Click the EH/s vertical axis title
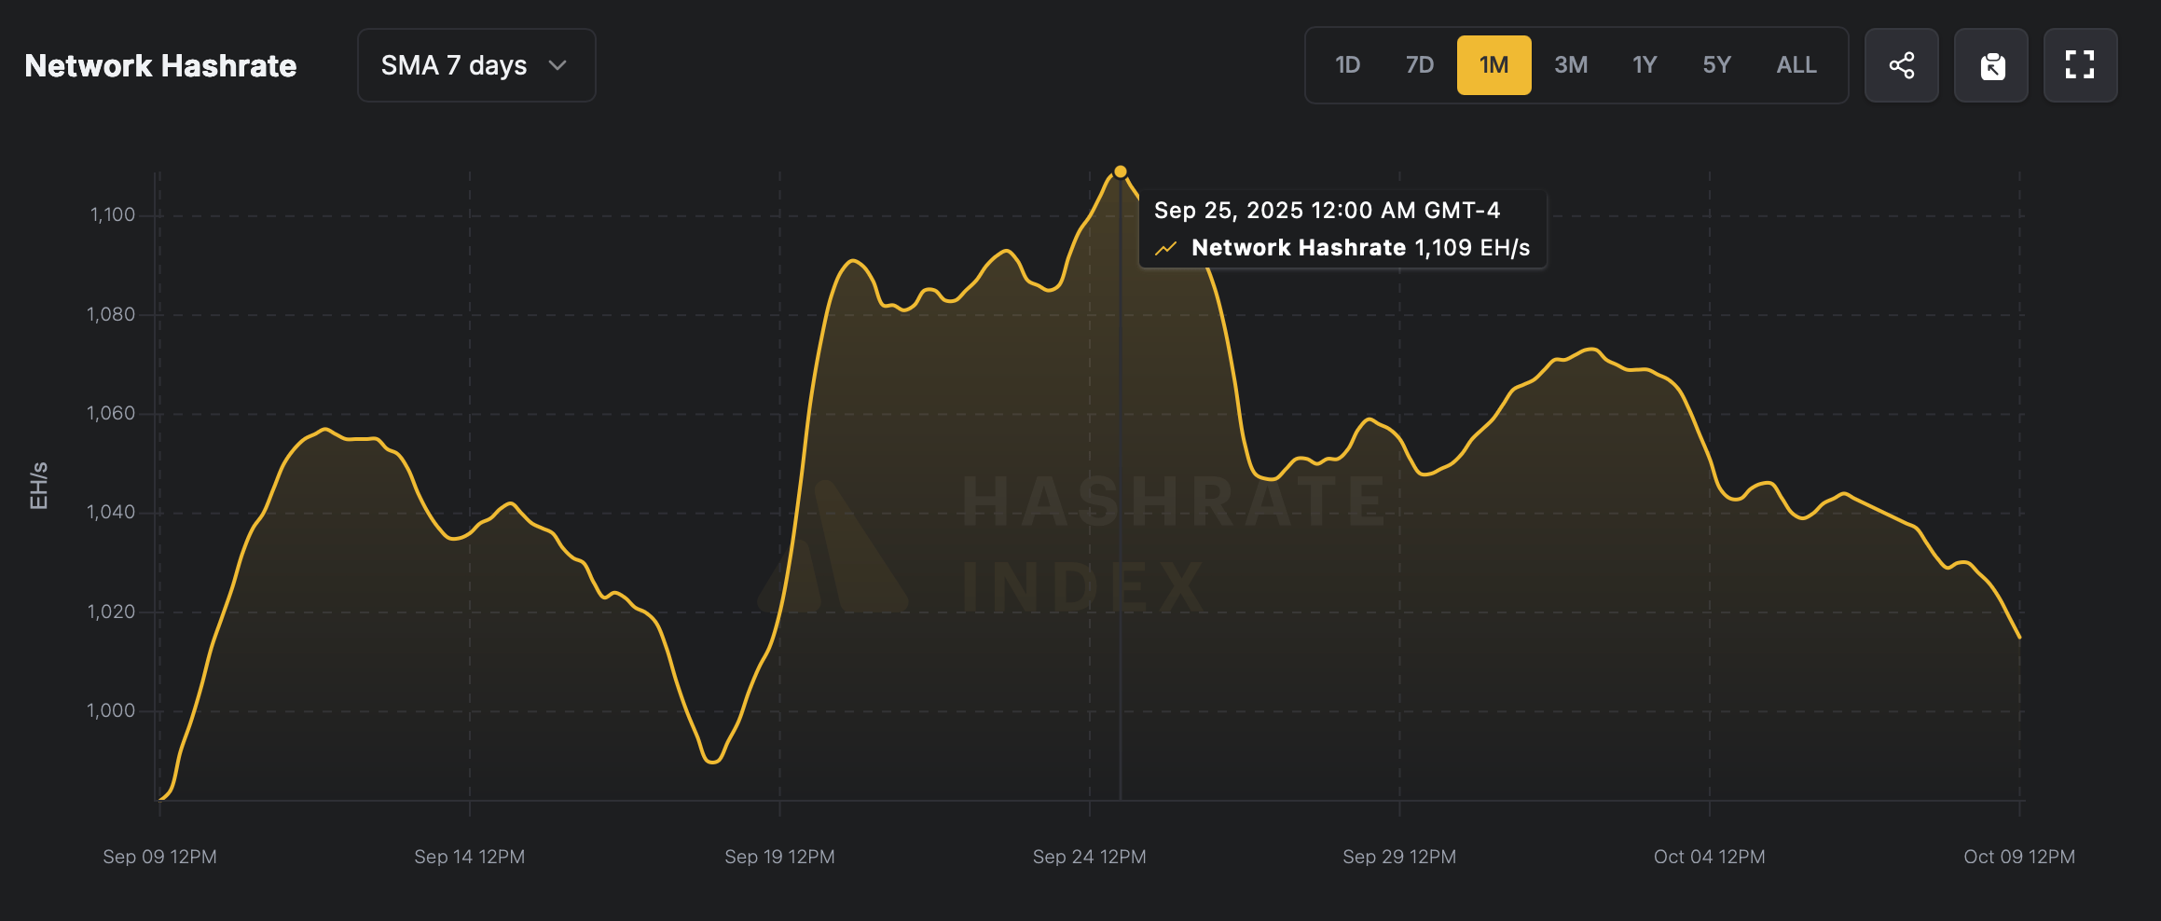This screenshot has height=921, width=2161. (x=38, y=486)
